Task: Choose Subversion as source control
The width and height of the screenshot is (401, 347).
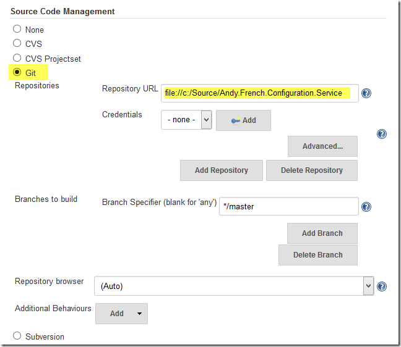Action: pyautogui.click(x=17, y=337)
